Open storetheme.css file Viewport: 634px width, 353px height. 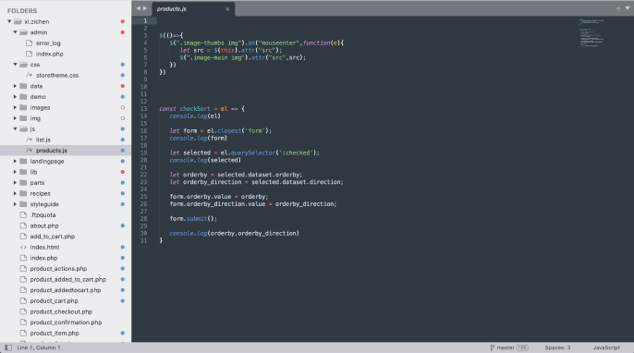point(57,75)
